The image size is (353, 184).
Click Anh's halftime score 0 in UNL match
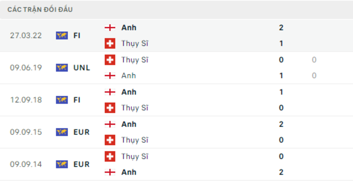(x=314, y=76)
